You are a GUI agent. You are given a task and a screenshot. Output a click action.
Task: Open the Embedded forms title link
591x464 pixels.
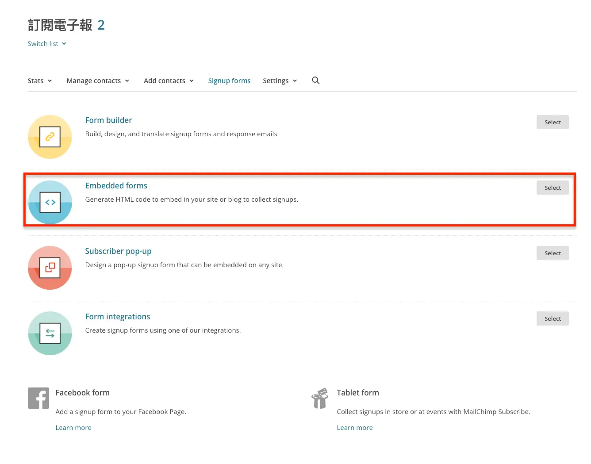coord(116,186)
